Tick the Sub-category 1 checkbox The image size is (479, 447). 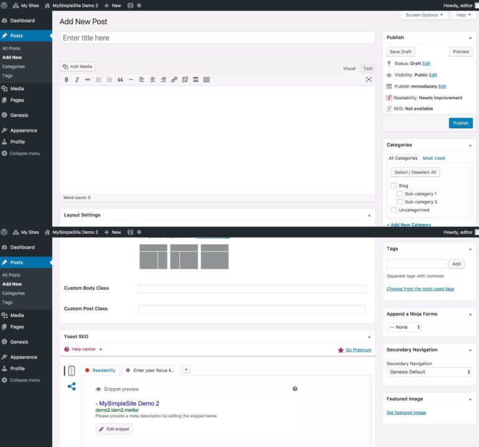(400, 194)
